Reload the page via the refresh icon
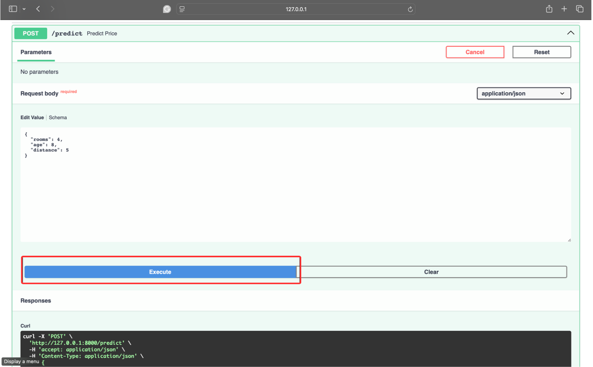Image resolution: width=593 pixels, height=367 pixels. [410, 9]
